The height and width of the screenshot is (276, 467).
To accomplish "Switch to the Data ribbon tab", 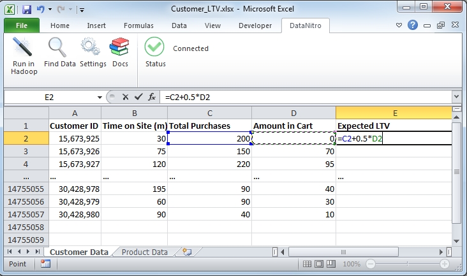I will (179, 25).
